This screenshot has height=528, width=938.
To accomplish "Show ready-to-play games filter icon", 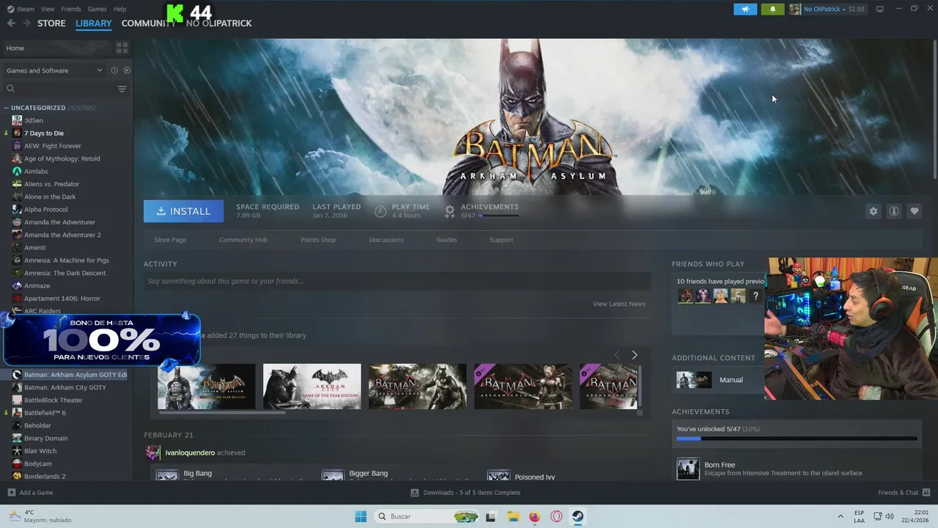I will [127, 70].
